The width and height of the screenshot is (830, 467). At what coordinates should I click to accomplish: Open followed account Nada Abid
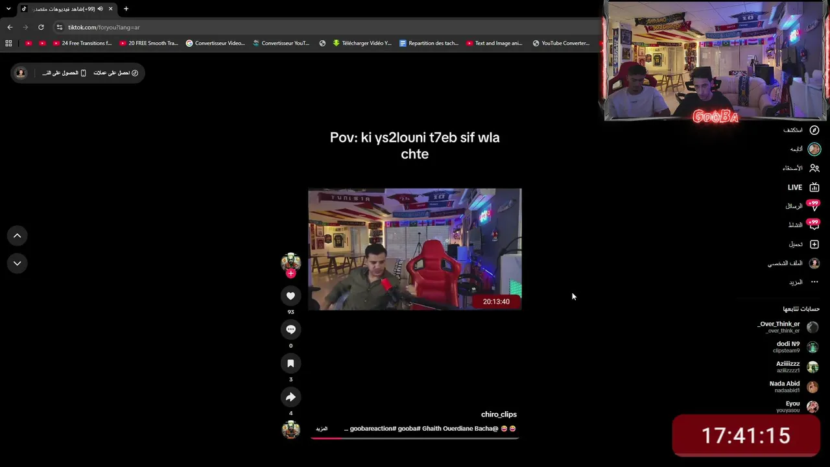pos(794,387)
